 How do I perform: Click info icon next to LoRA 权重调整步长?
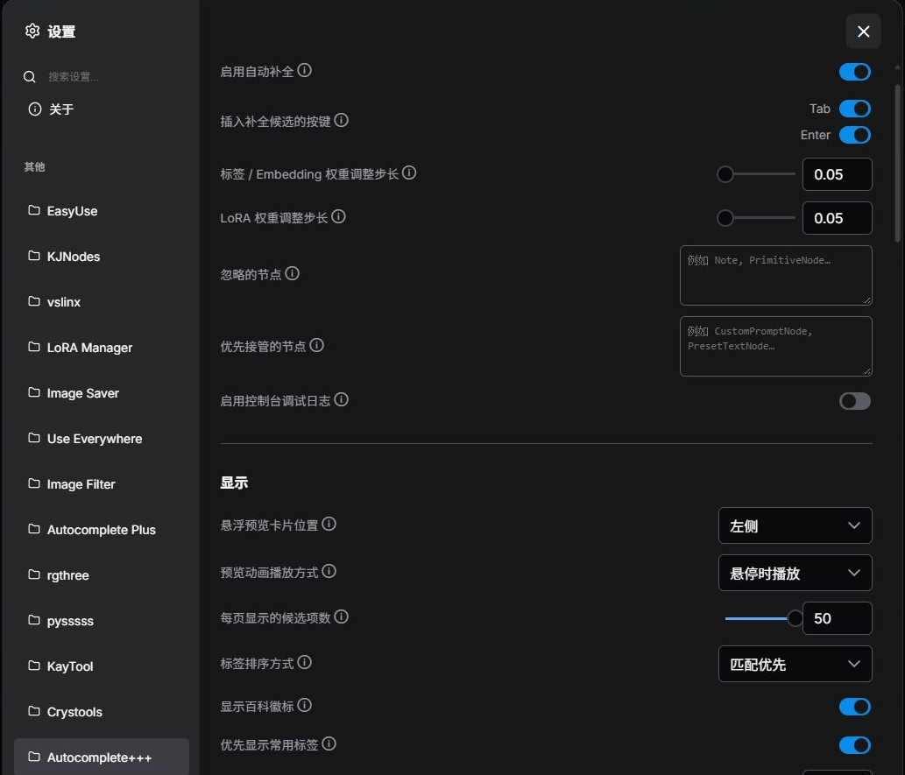tap(339, 216)
